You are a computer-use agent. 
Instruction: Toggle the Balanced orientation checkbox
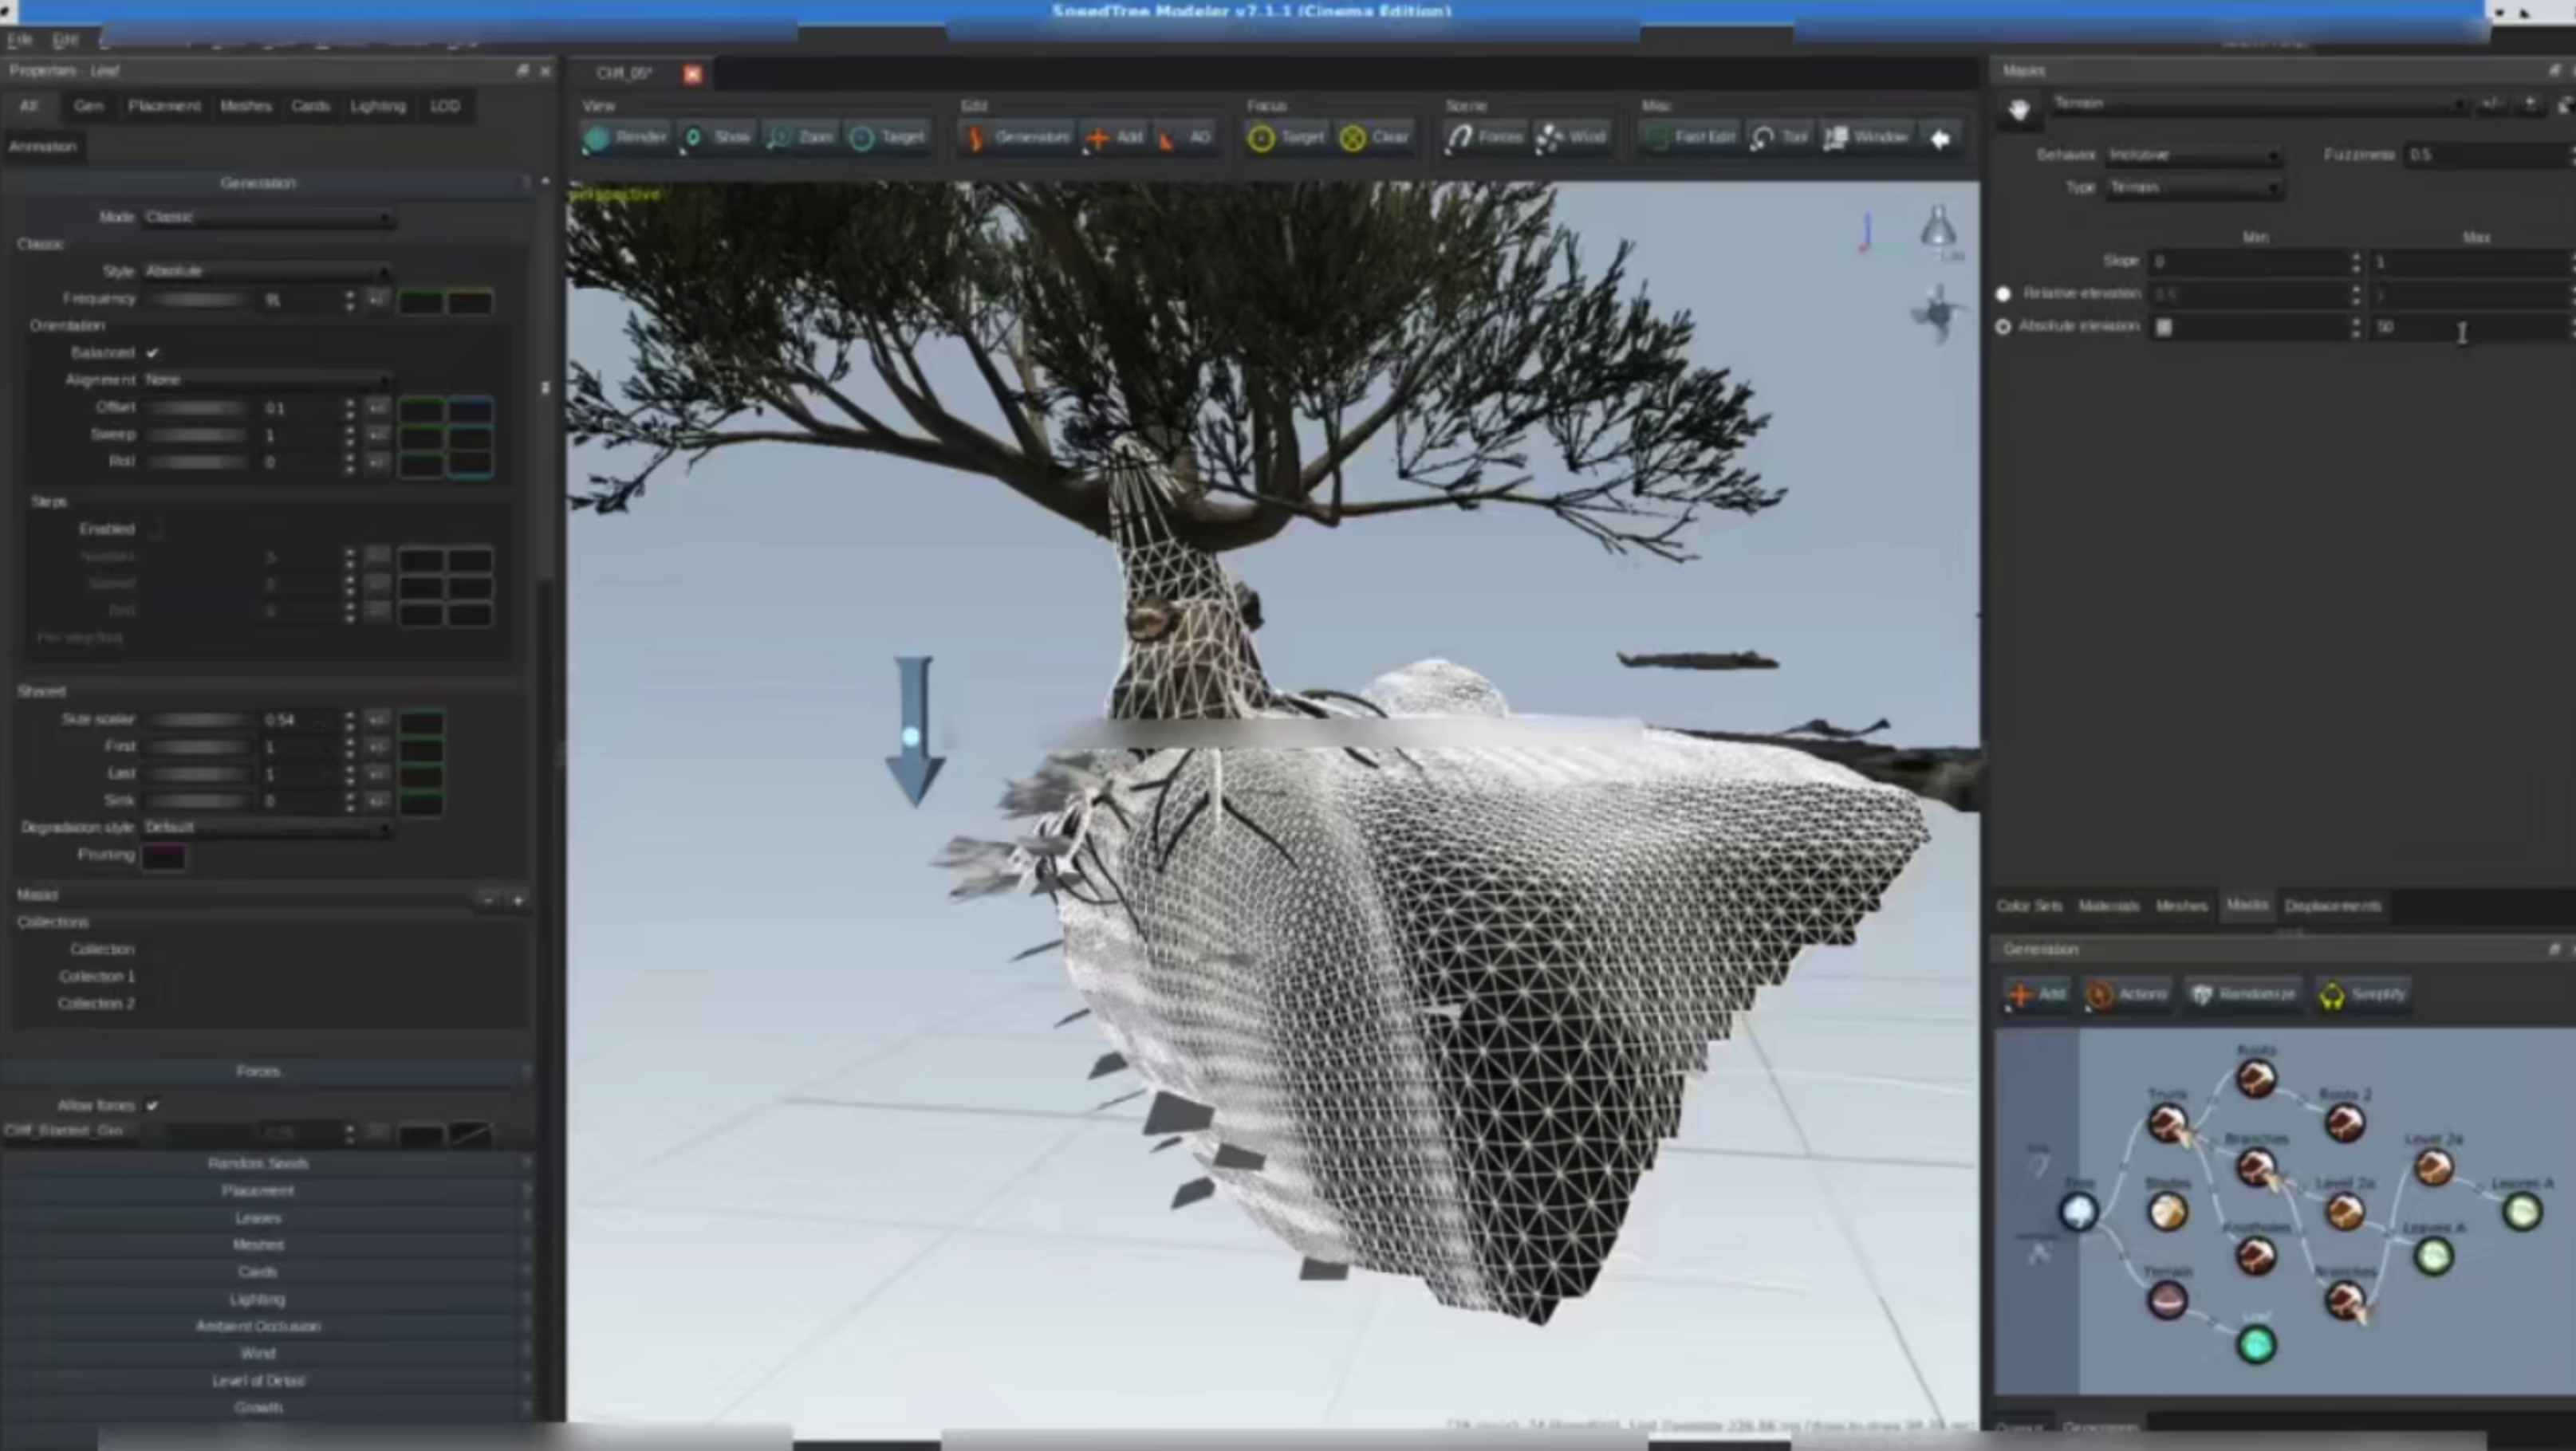click(x=152, y=353)
